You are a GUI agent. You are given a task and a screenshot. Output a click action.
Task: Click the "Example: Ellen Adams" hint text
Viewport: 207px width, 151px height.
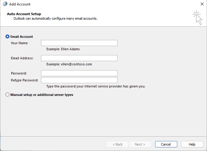tap(63, 49)
